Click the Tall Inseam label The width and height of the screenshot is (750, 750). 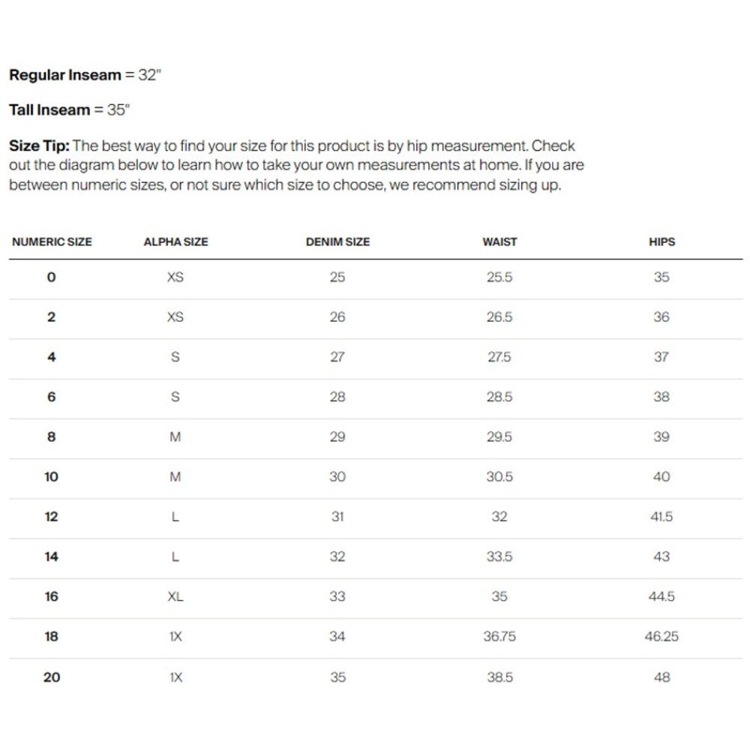(x=49, y=110)
